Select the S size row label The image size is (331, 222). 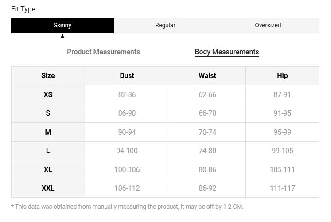[x=48, y=113]
